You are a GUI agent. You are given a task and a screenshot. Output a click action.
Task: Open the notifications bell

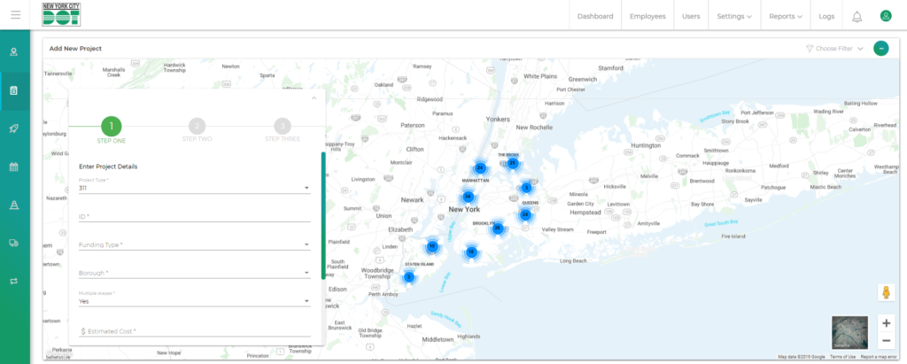pyautogui.click(x=857, y=16)
